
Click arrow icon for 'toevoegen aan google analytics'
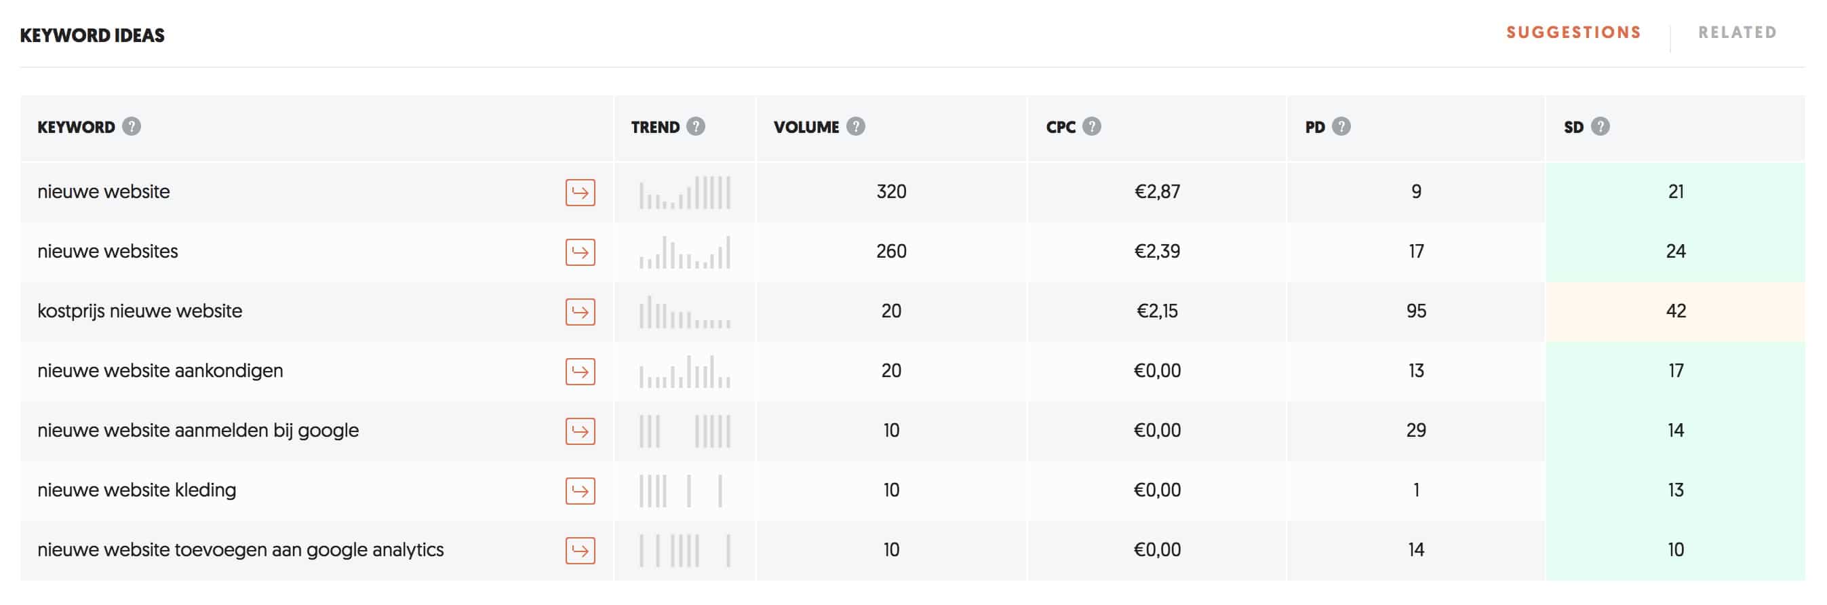point(580,549)
